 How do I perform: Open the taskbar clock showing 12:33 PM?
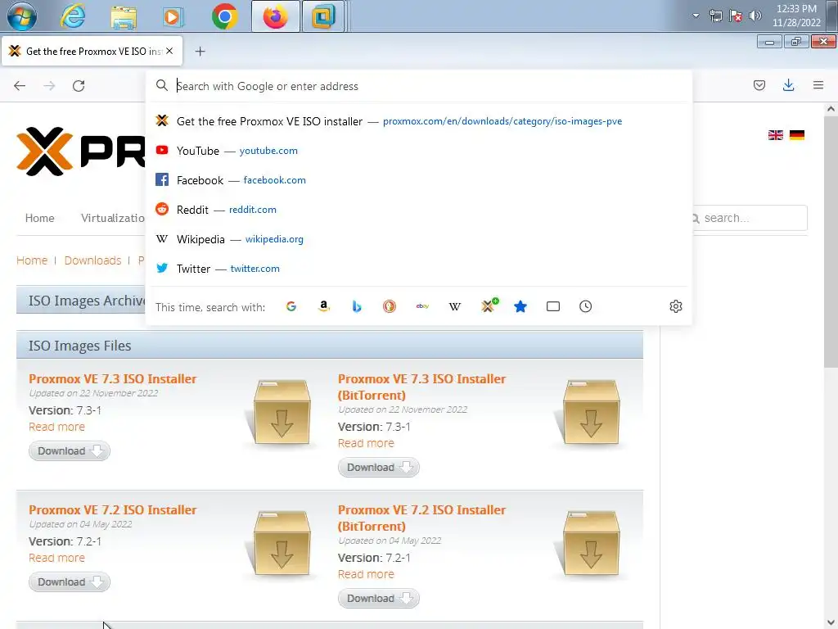[796, 16]
